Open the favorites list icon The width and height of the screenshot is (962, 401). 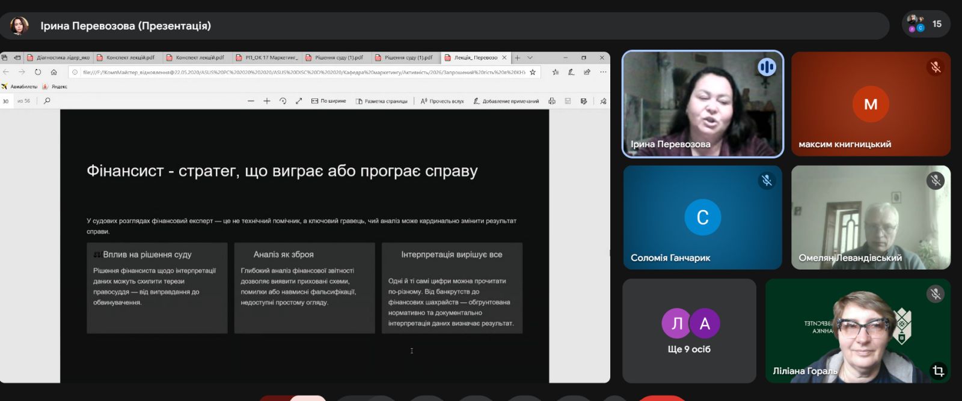(x=555, y=72)
